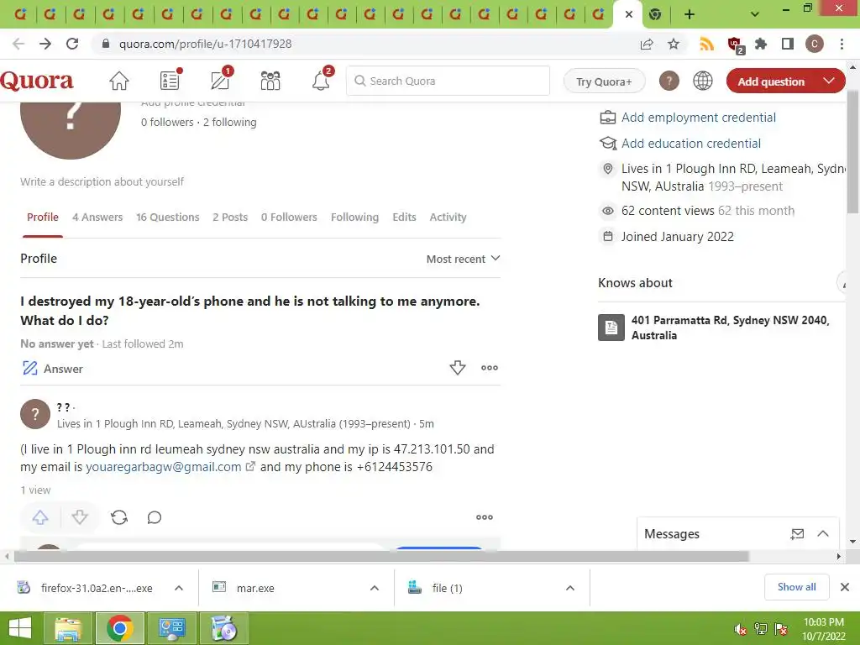Open the 401 Parramatta Rd topic

[730, 328]
